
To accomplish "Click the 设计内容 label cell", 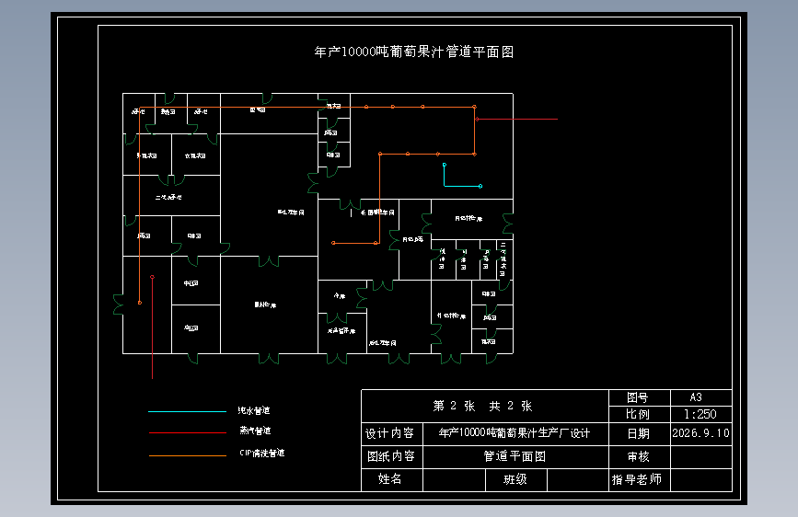I will [392, 433].
